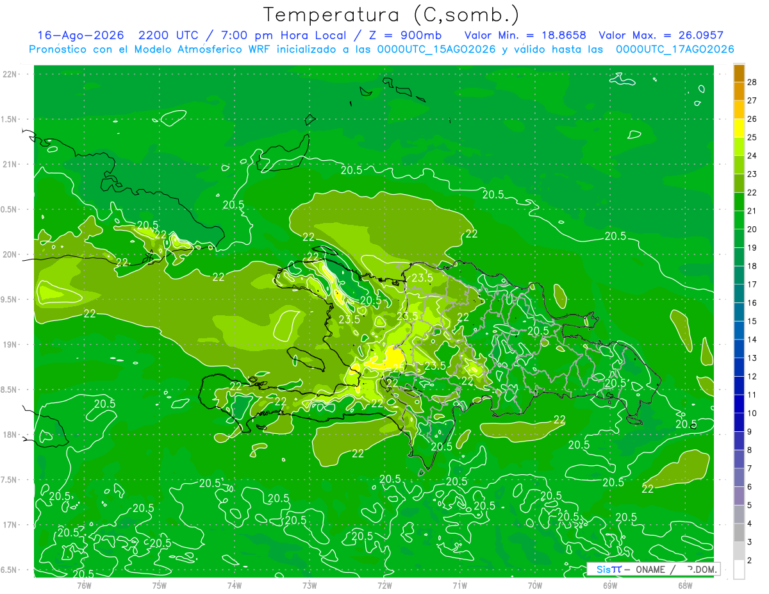Click the ONAME / R.DOM. logo box
769x594 pixels.
click(654, 569)
